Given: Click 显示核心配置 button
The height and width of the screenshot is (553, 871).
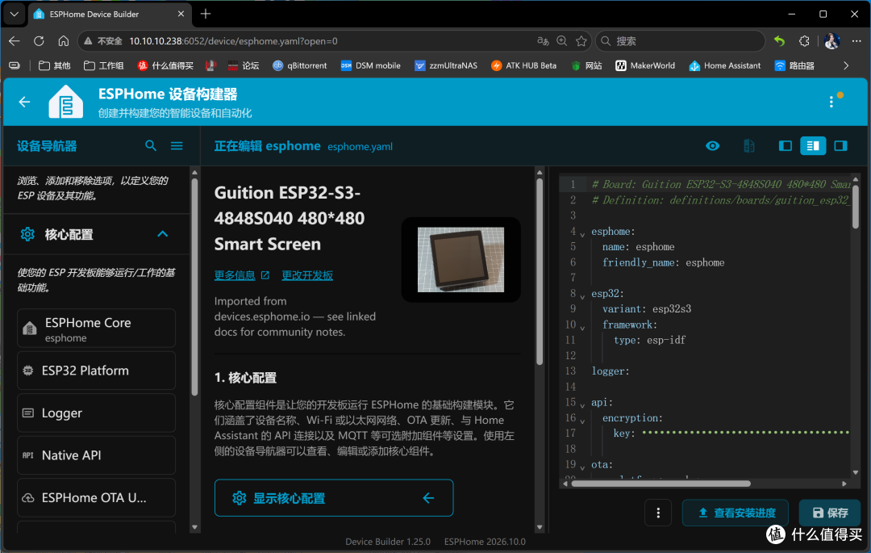Looking at the screenshot, I should (x=334, y=498).
